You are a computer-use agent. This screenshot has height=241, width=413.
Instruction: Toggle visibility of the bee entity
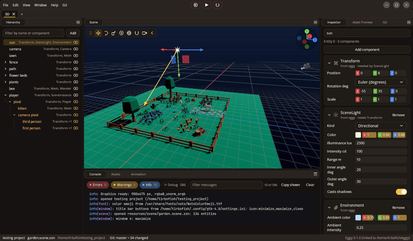pos(76,88)
